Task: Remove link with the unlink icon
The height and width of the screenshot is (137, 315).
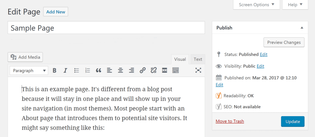Action: point(154,70)
